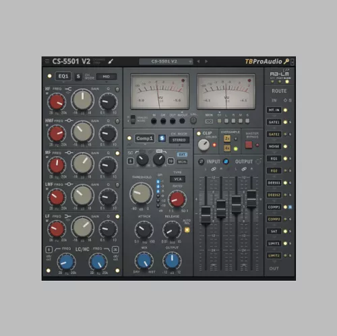
Task: Click the paintbrush skin icon in header
Action: click(111, 61)
